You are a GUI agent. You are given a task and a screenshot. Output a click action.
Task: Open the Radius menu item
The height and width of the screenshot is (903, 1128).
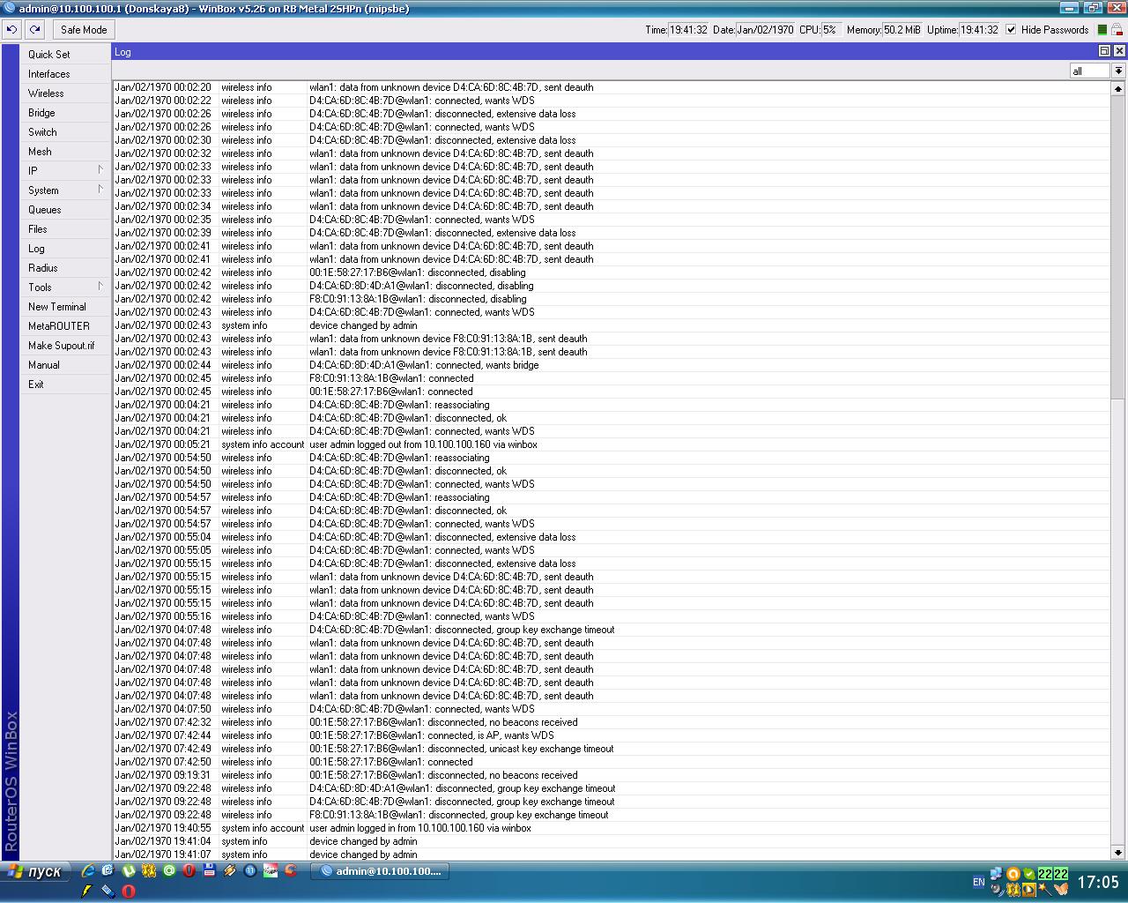click(65, 268)
